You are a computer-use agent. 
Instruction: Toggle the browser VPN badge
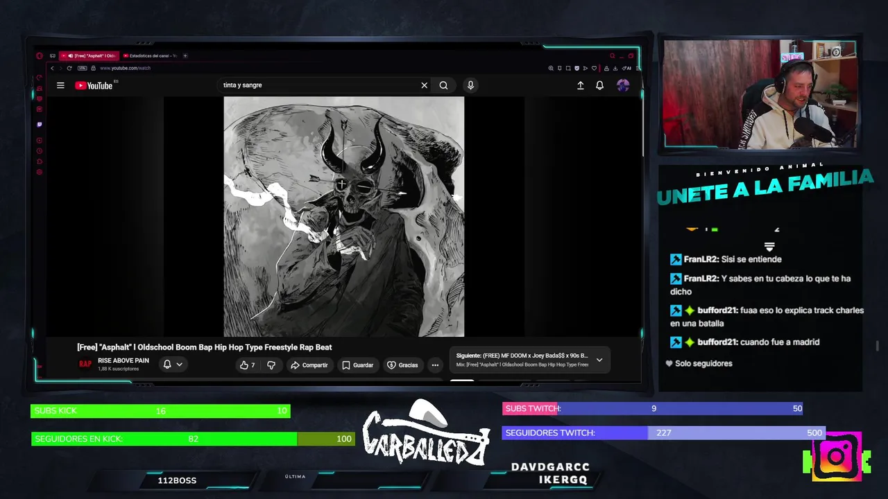83,68
